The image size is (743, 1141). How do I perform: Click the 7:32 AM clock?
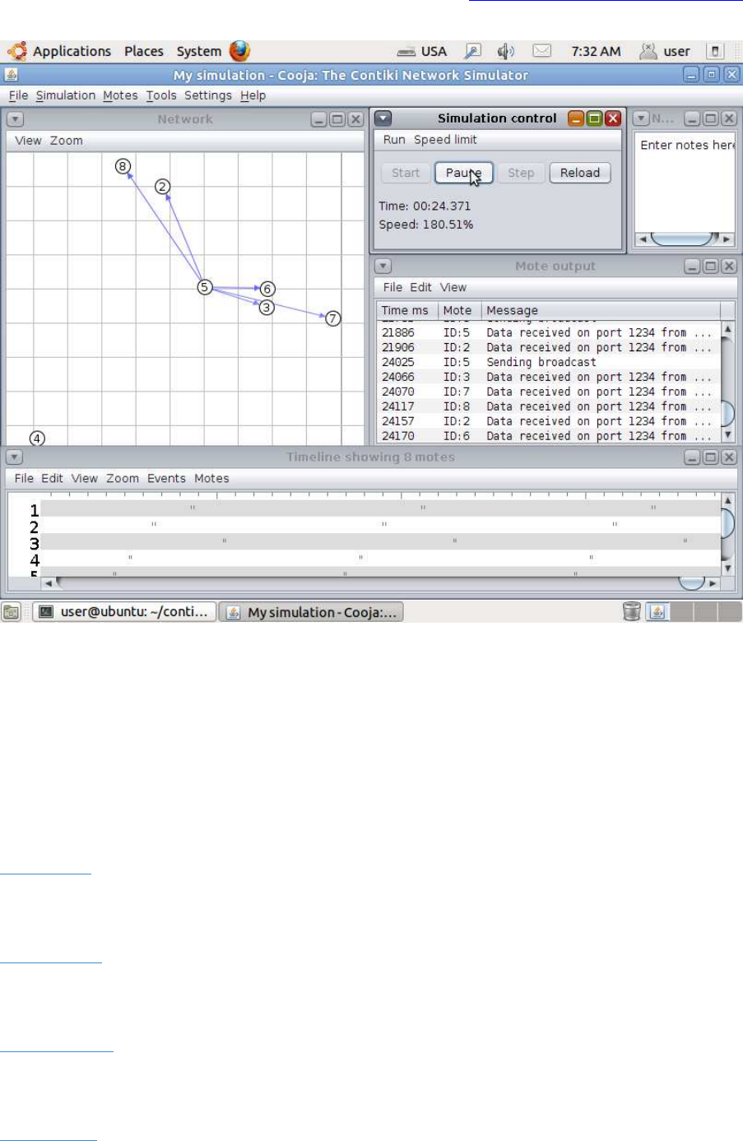pyautogui.click(x=596, y=51)
